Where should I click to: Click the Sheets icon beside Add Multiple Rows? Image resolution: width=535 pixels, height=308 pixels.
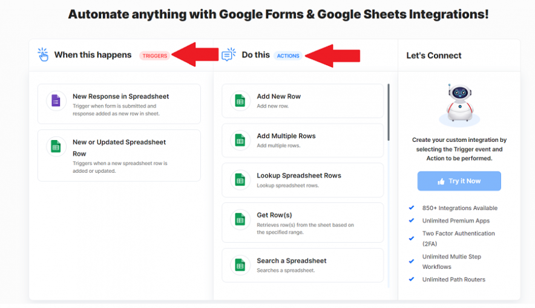240,140
